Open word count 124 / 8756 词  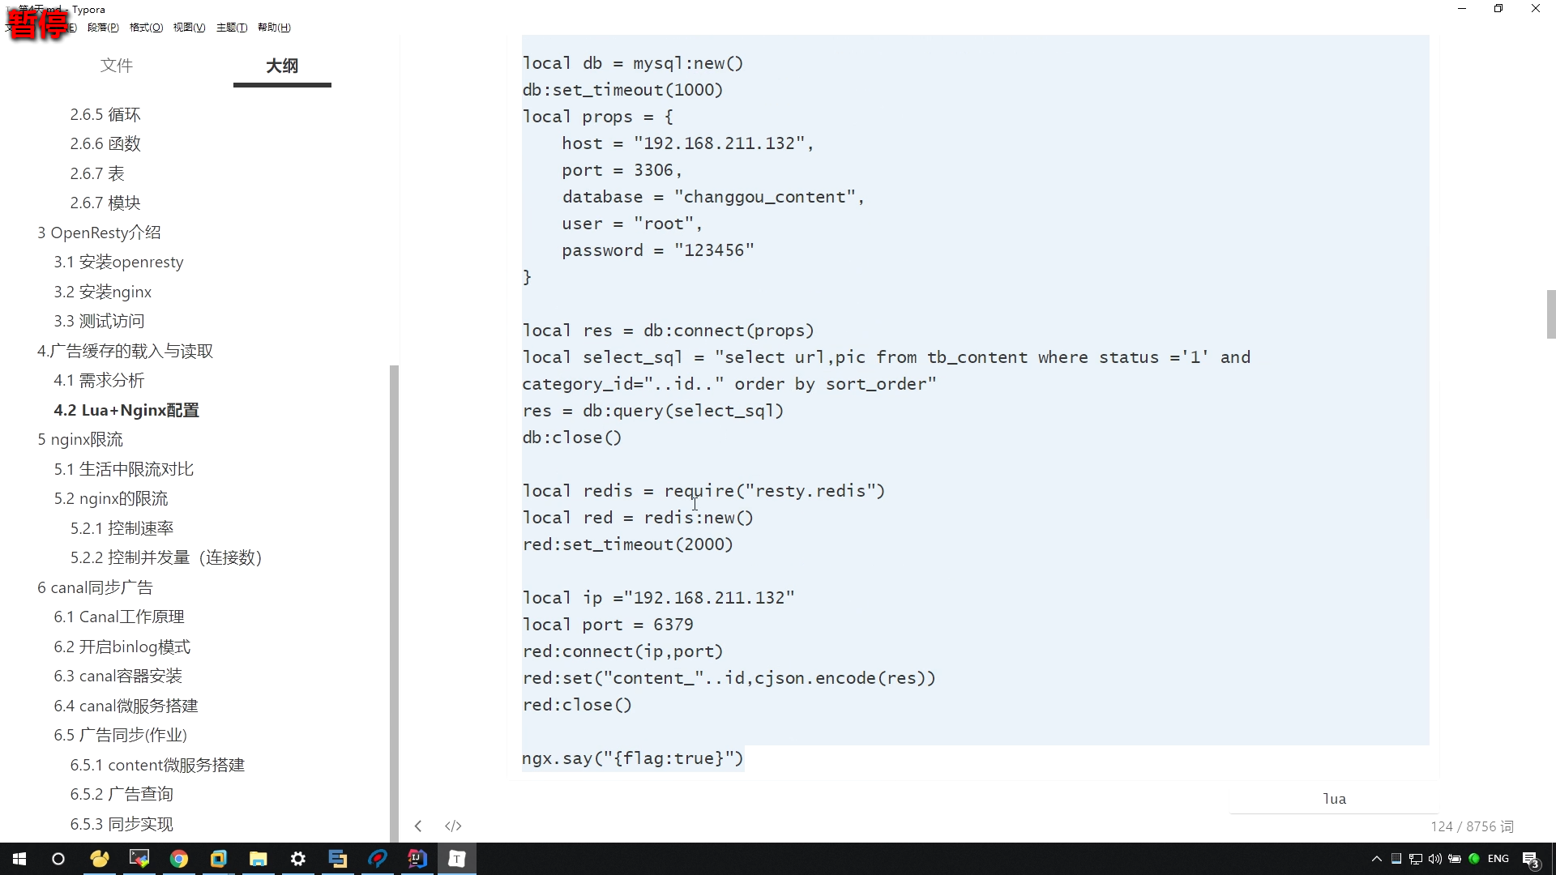point(1472,826)
